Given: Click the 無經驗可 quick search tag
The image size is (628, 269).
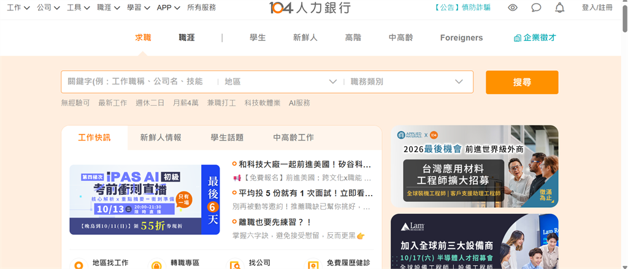Looking at the screenshot, I should [x=75, y=103].
